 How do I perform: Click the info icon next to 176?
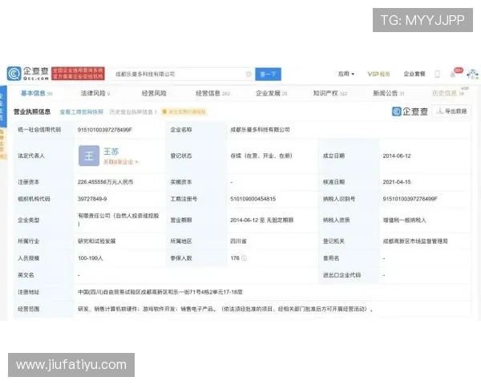tap(244, 258)
